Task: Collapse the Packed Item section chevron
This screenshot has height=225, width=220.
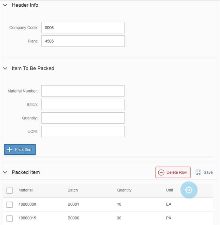Action: 5,172
